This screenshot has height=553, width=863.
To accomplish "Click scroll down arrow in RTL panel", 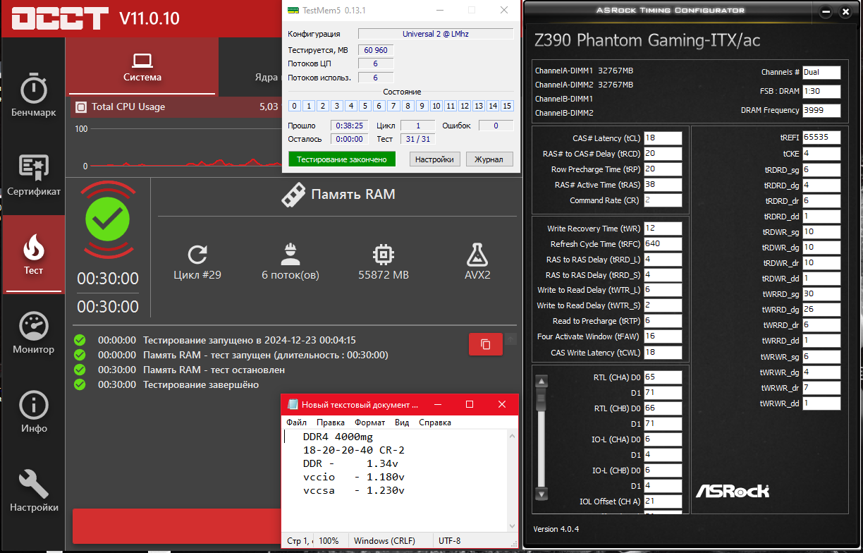I will point(541,494).
